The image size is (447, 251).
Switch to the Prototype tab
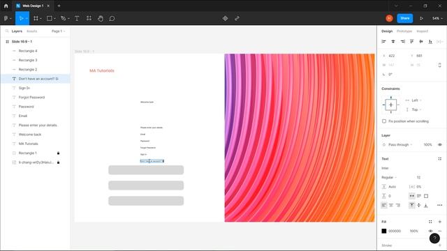404,31
